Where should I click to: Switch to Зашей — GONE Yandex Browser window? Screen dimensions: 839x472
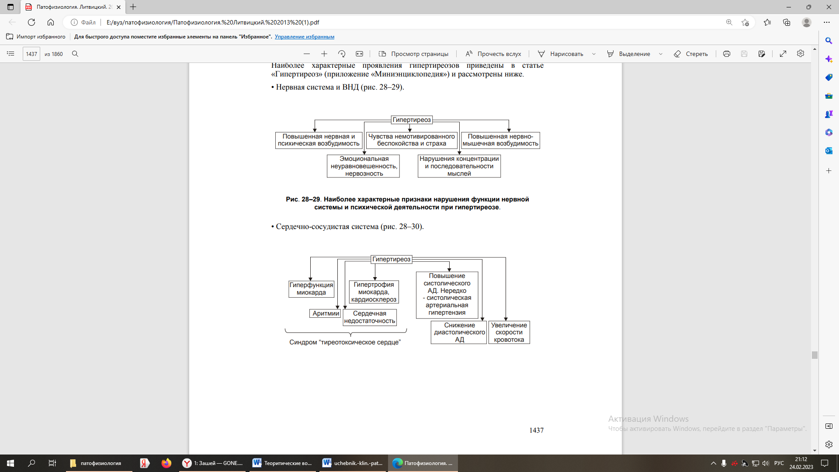[x=213, y=463]
